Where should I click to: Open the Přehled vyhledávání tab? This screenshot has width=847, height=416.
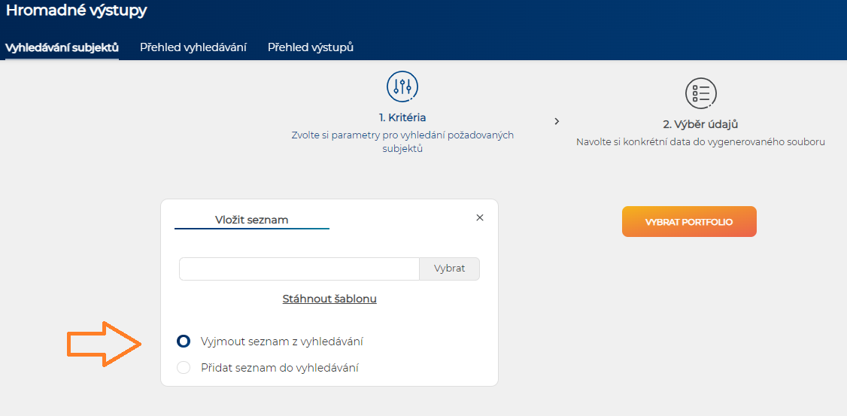(x=193, y=47)
